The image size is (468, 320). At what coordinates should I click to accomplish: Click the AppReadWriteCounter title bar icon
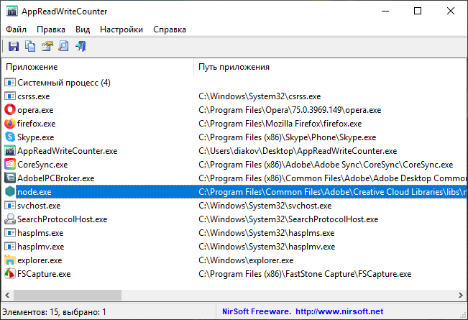[12, 12]
